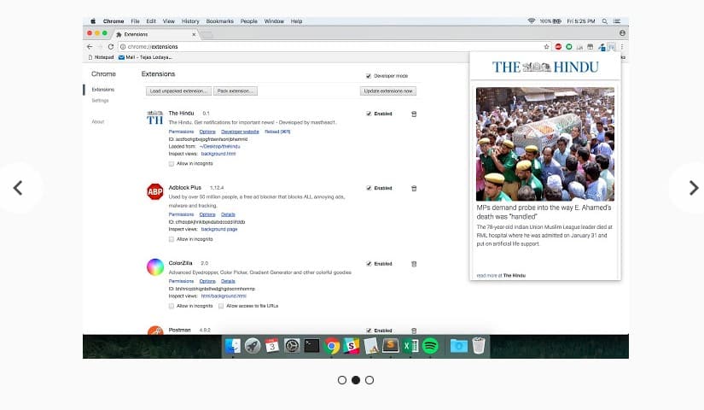The height and width of the screenshot is (410, 704).
Task: Reload the page with the refresh icon
Action: pos(110,47)
